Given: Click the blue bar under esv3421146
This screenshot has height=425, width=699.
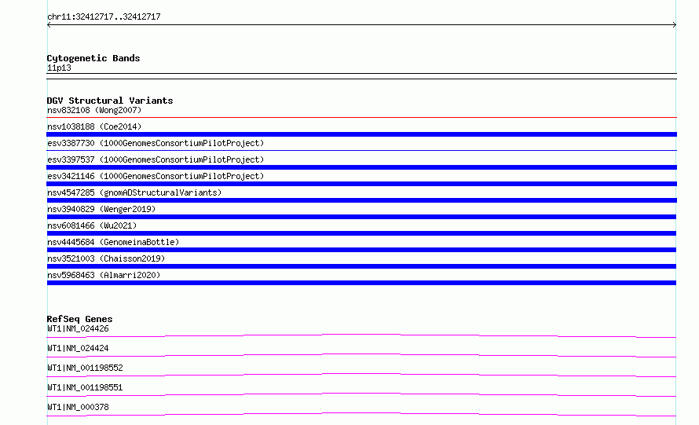Looking at the screenshot, I should [x=361, y=184].
